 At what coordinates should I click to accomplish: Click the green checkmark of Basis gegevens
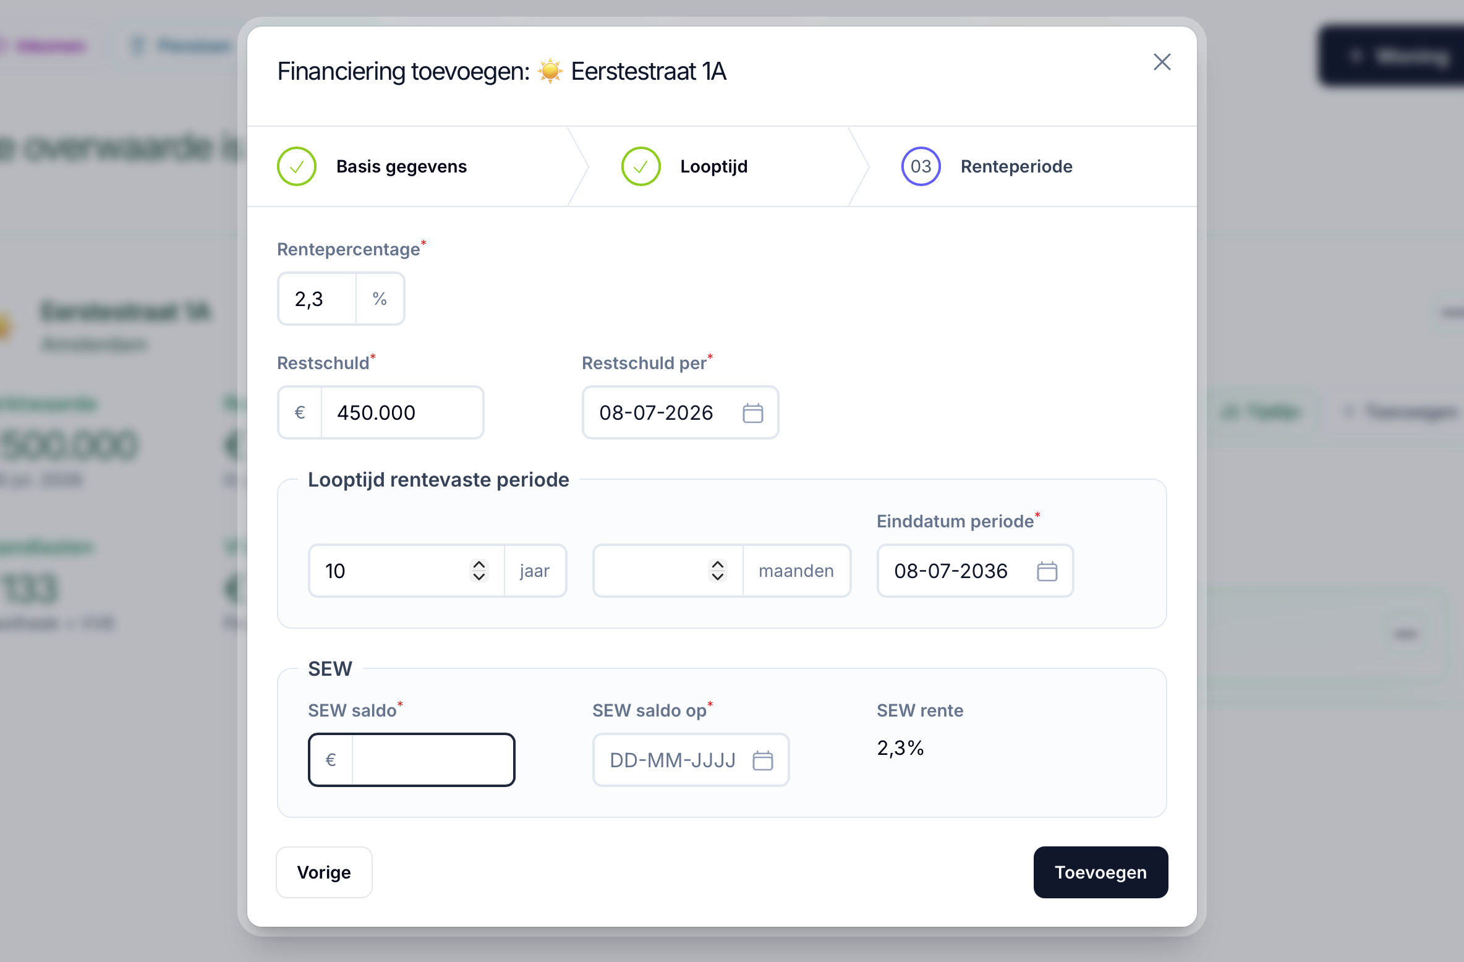click(x=297, y=166)
